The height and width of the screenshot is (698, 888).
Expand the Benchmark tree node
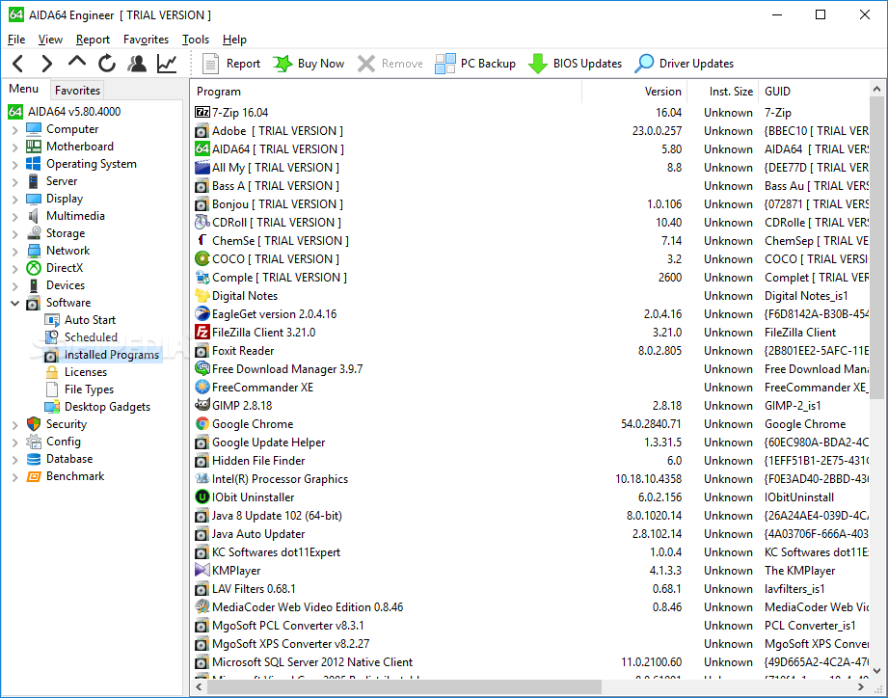[15, 477]
